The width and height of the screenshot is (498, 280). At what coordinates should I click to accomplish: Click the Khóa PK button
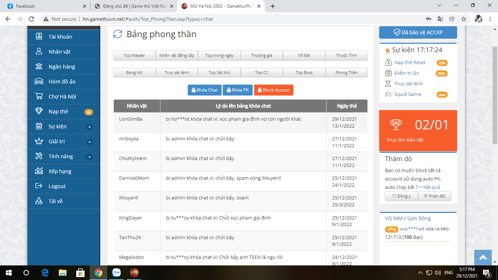pyautogui.click(x=237, y=90)
